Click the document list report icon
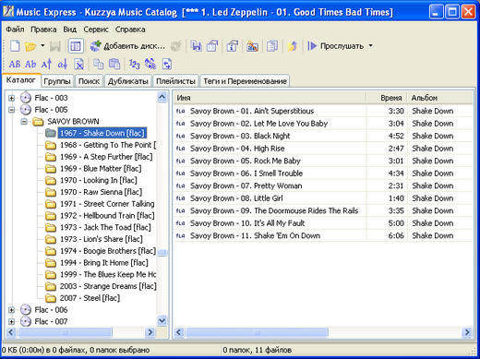480x359 pixels. [x=272, y=46]
